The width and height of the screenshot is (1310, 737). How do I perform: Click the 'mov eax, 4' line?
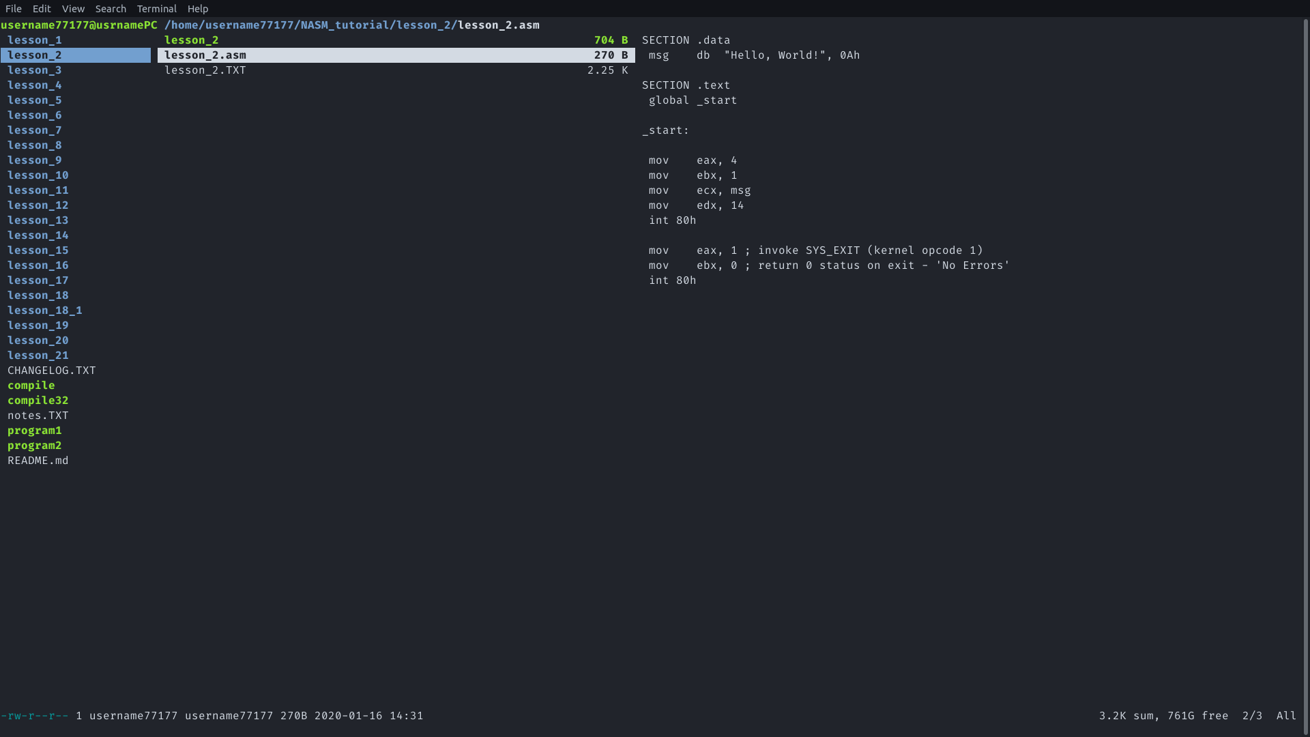click(x=693, y=160)
